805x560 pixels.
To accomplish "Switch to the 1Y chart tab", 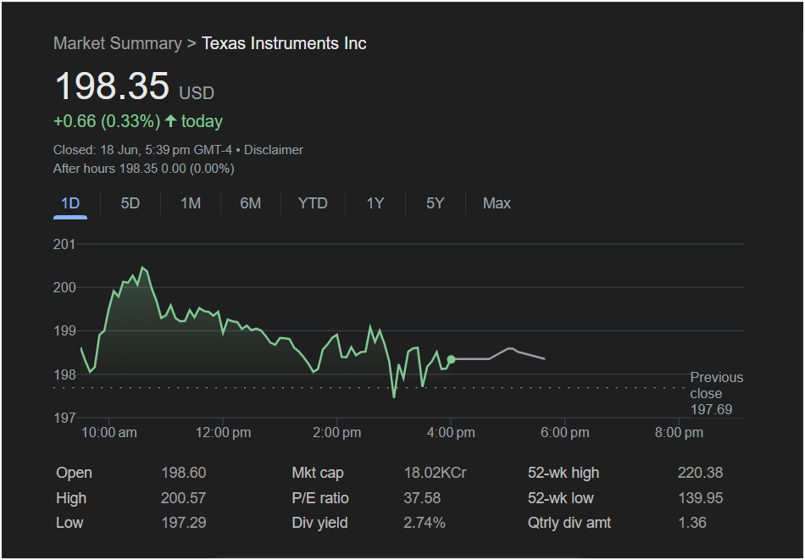I will (x=375, y=203).
